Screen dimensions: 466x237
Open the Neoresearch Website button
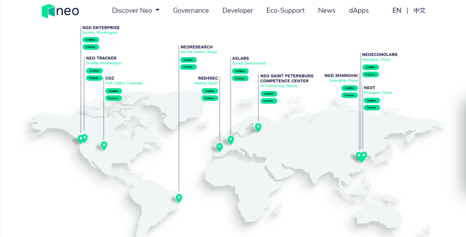click(188, 67)
